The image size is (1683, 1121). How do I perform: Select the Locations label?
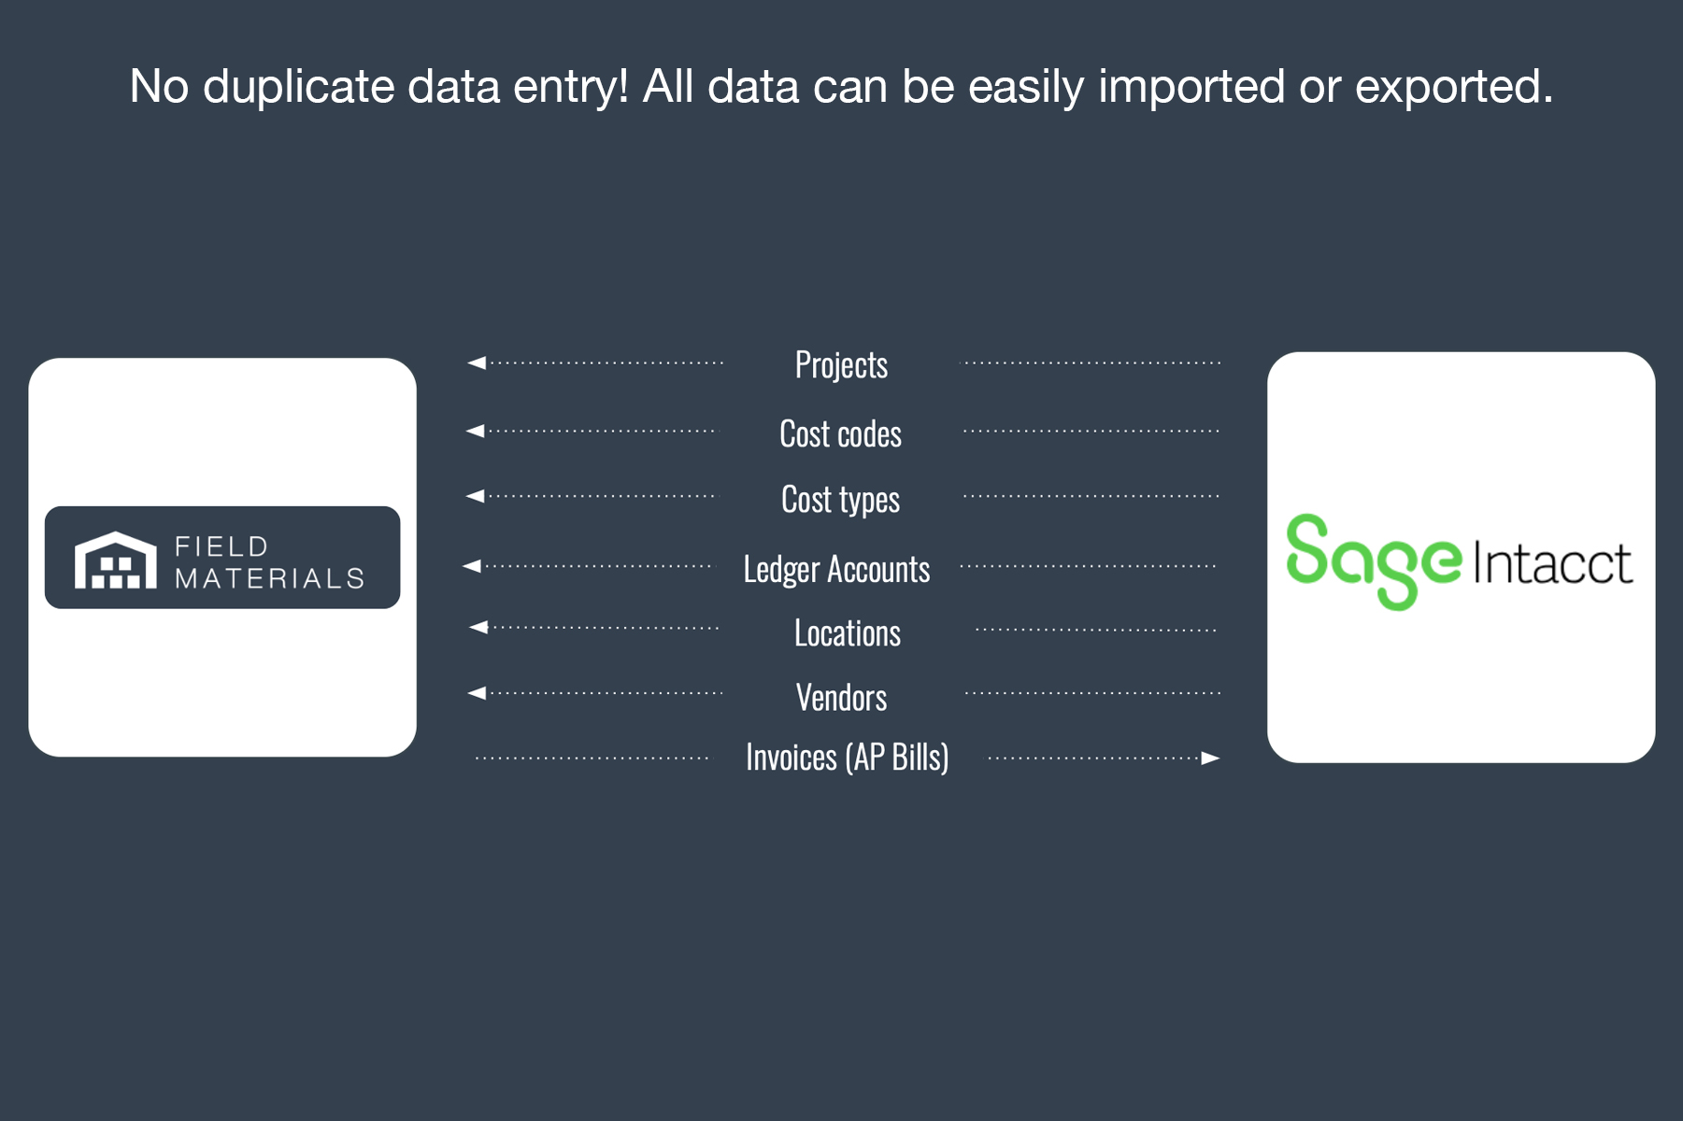pyautogui.click(x=847, y=633)
